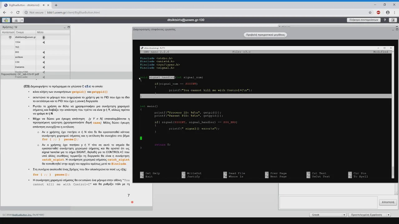Open the BigBlueButton Inc. link
The image size is (399, 224).
[x=22, y=215]
